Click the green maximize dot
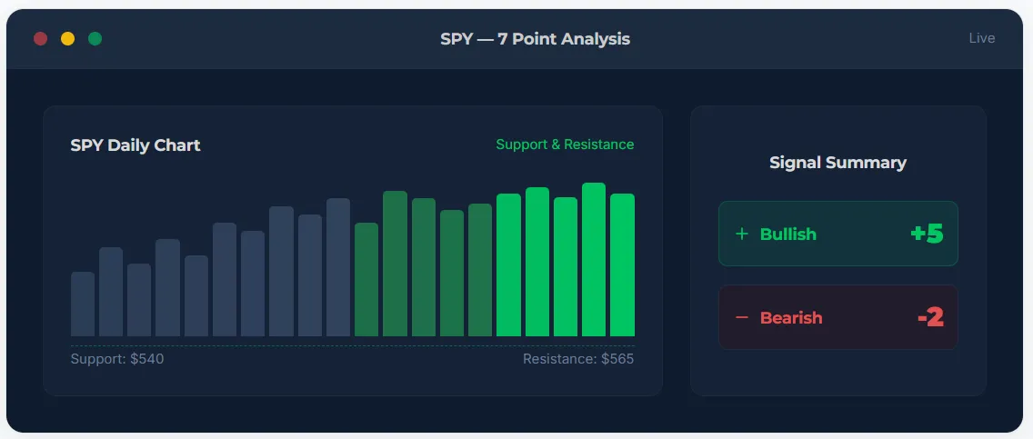This screenshot has height=439, width=1033. tap(95, 39)
